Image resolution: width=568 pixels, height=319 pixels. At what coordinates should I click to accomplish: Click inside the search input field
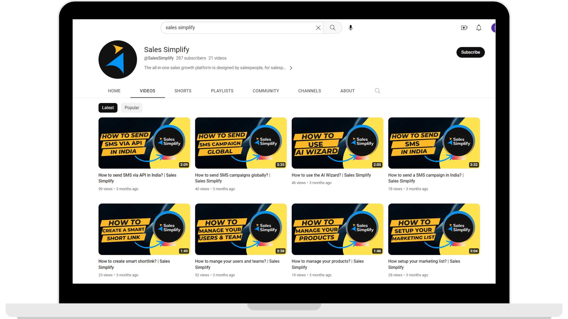coord(237,28)
